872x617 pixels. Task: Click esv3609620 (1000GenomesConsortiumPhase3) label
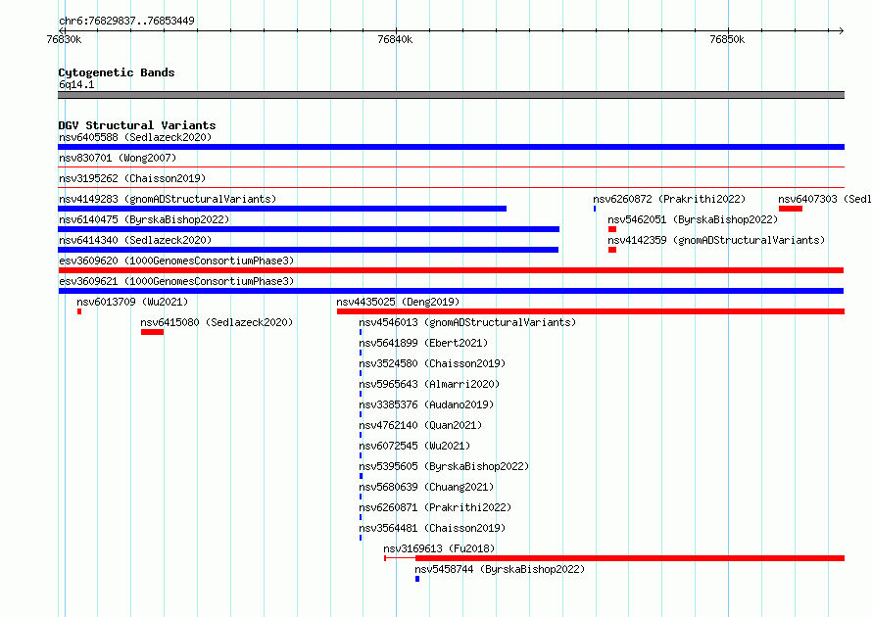(176, 261)
